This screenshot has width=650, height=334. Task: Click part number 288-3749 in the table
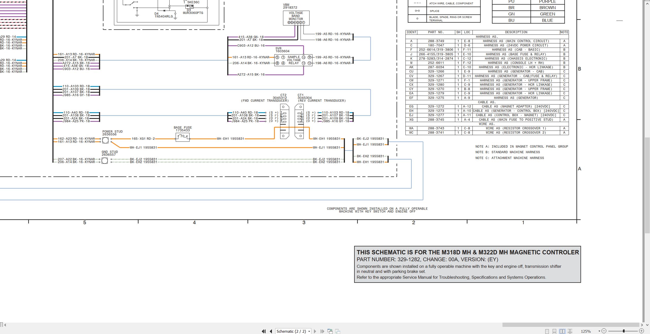click(436, 41)
